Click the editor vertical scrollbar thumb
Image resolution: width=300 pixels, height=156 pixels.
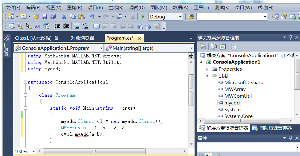[191, 90]
